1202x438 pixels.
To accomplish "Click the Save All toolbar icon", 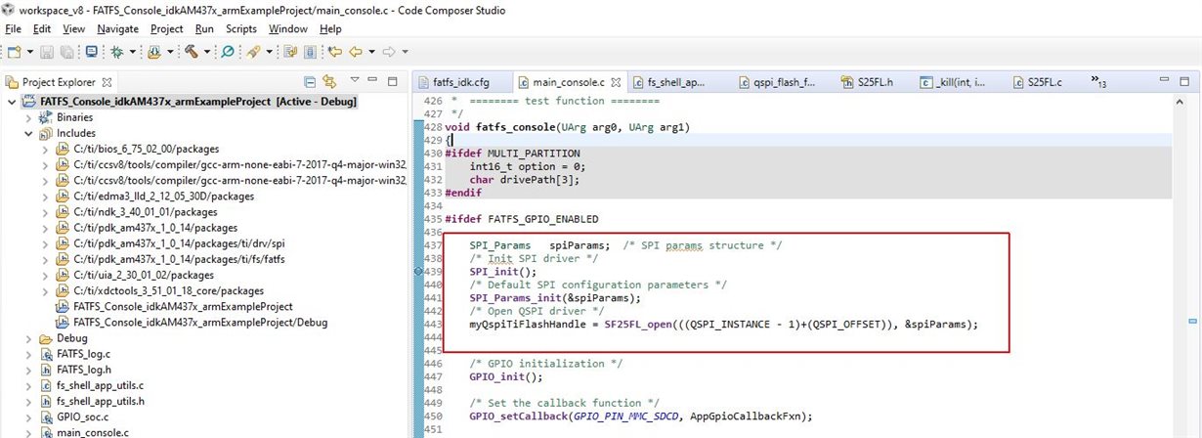I will click(65, 51).
